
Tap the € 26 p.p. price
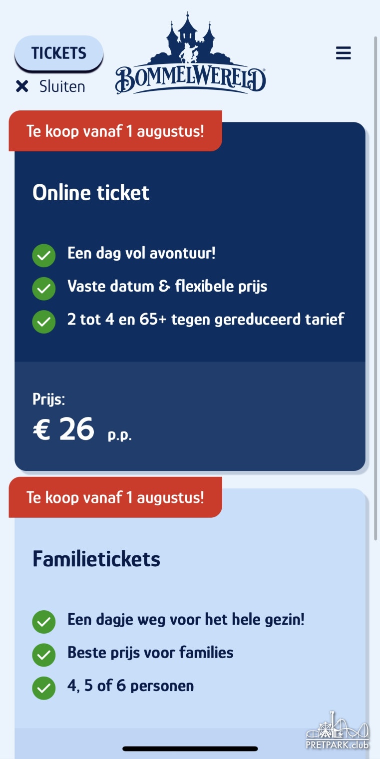pyautogui.click(x=82, y=429)
